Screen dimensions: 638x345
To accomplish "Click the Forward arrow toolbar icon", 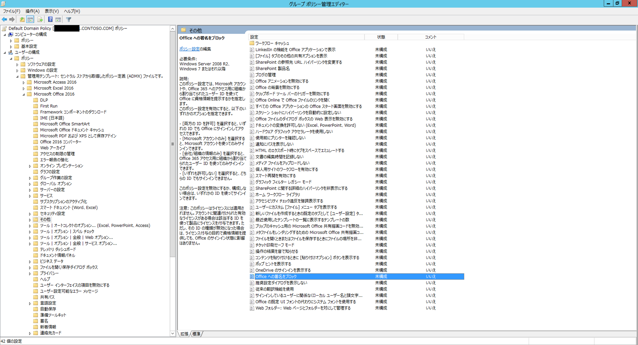I will click(12, 20).
